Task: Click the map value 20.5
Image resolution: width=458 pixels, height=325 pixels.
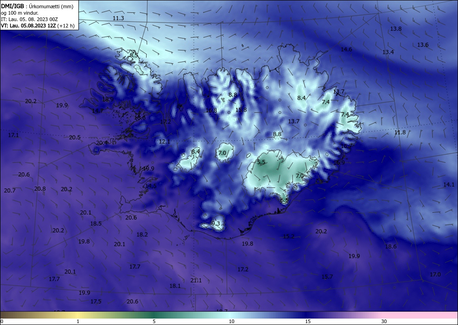Action: point(75,137)
